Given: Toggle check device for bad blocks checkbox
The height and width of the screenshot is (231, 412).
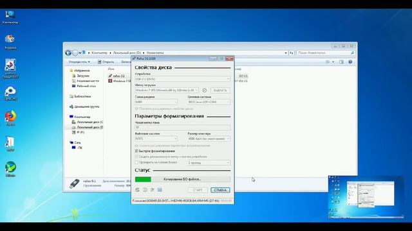Looking at the screenshot, I should click(136, 162).
